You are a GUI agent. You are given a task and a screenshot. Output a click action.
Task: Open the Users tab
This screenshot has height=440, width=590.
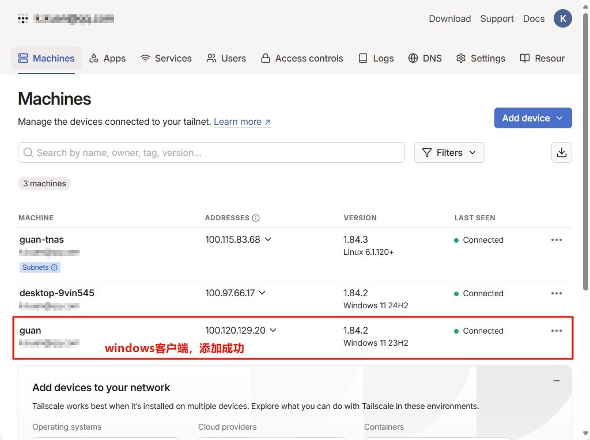click(226, 58)
